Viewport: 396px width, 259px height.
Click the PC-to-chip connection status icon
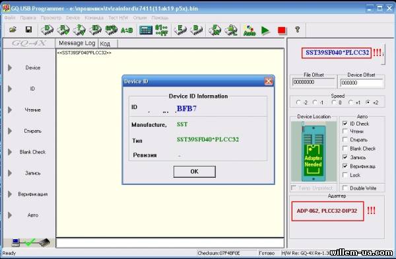[30, 242]
